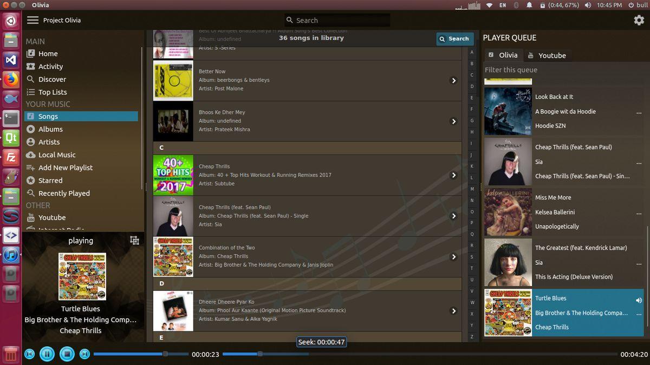Image resolution: width=650 pixels, height=365 pixels.
Task: Open the terminal from the dock
Action: coord(11,118)
